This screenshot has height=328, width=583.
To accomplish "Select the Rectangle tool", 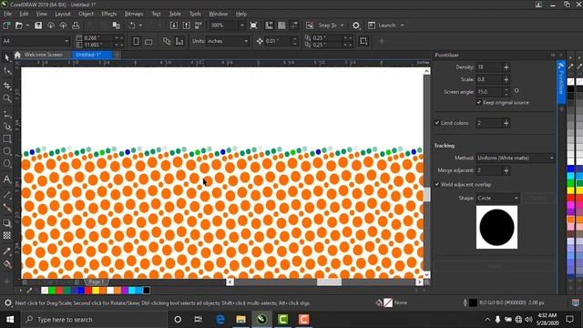I will 6,139.
